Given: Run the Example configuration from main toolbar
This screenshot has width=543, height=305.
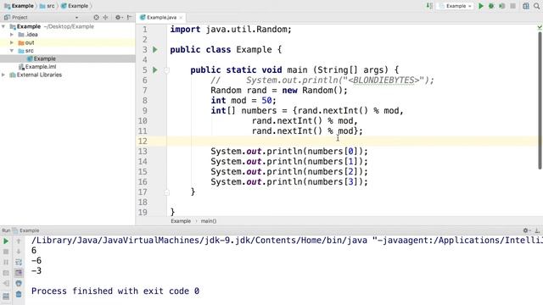Looking at the screenshot, I should (481, 6).
